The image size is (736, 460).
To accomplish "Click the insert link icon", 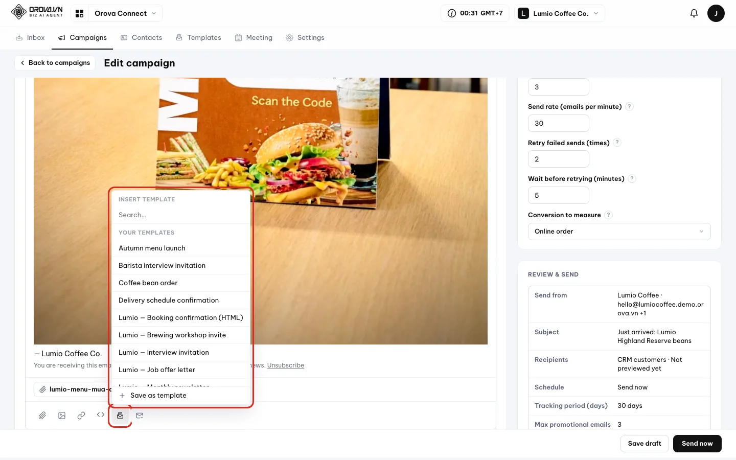I will pos(81,416).
